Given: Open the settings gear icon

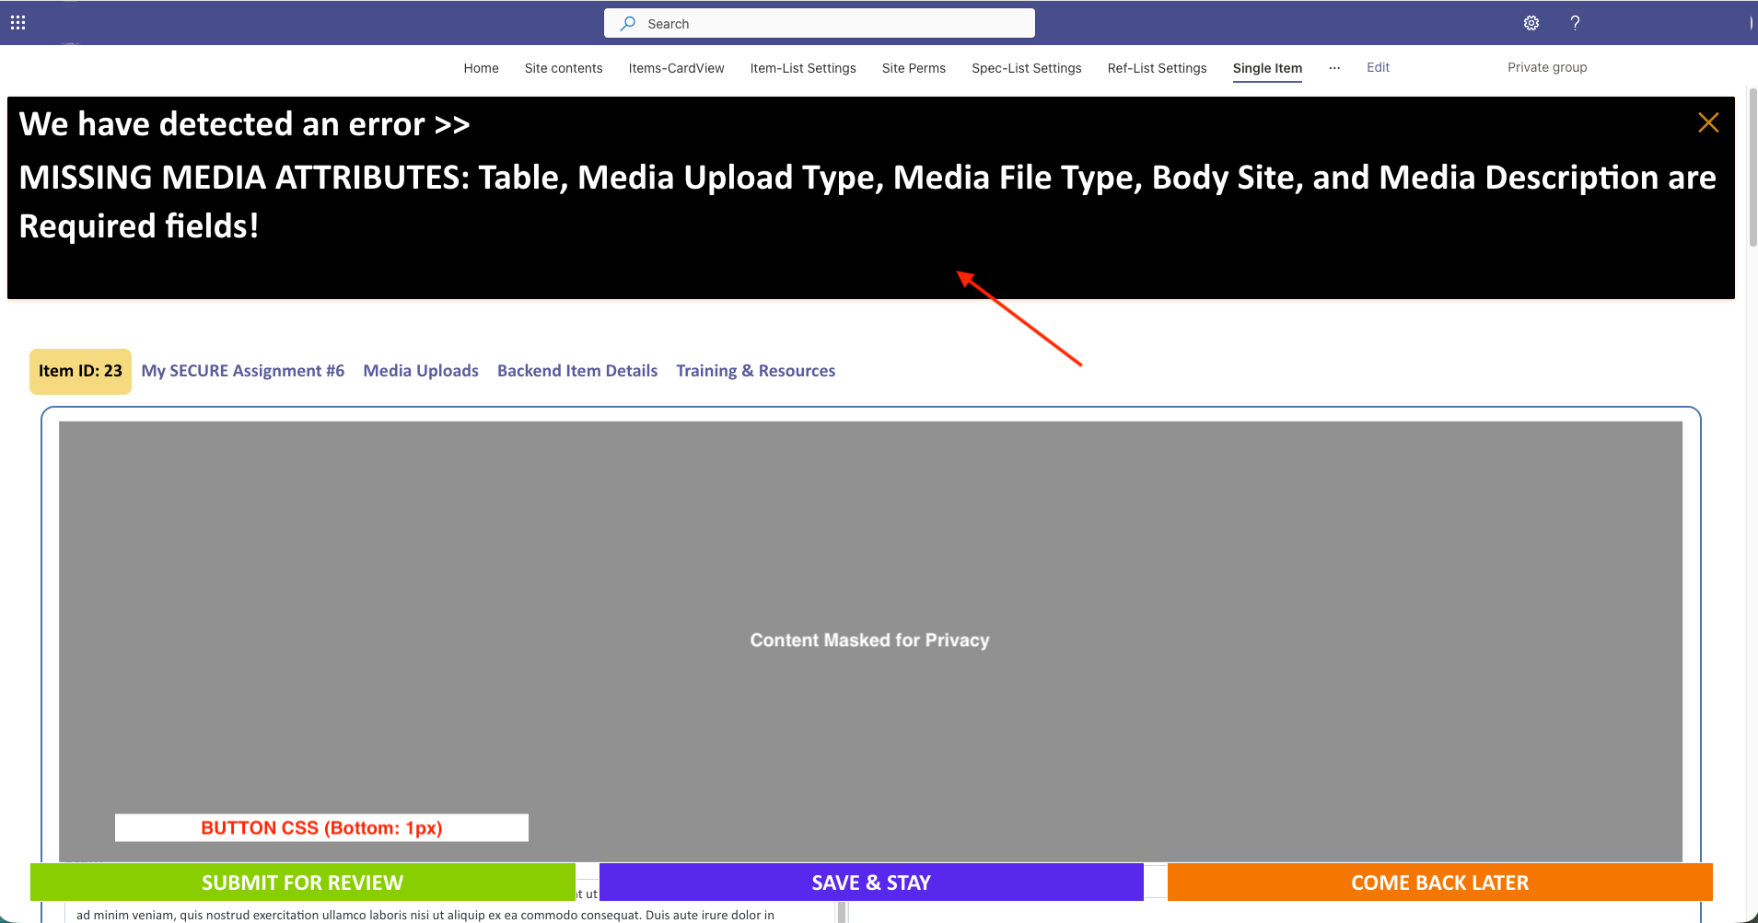Looking at the screenshot, I should tap(1531, 23).
